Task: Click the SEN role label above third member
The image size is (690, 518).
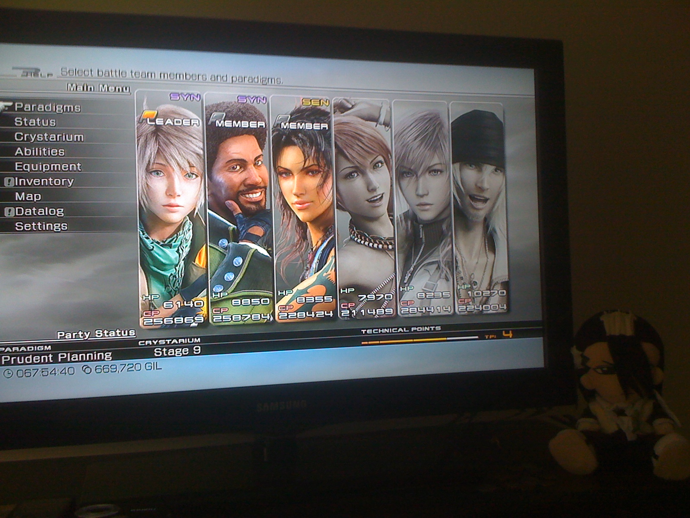Action: (315, 102)
